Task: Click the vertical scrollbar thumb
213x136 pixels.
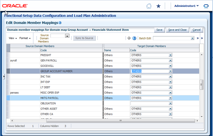Action: [x=201, y=85]
